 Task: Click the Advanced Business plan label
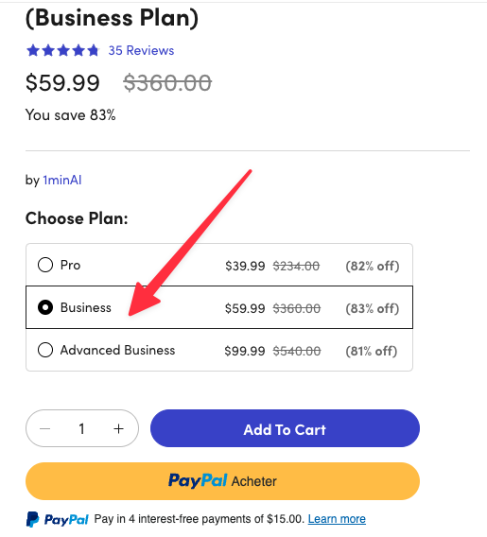(x=117, y=350)
